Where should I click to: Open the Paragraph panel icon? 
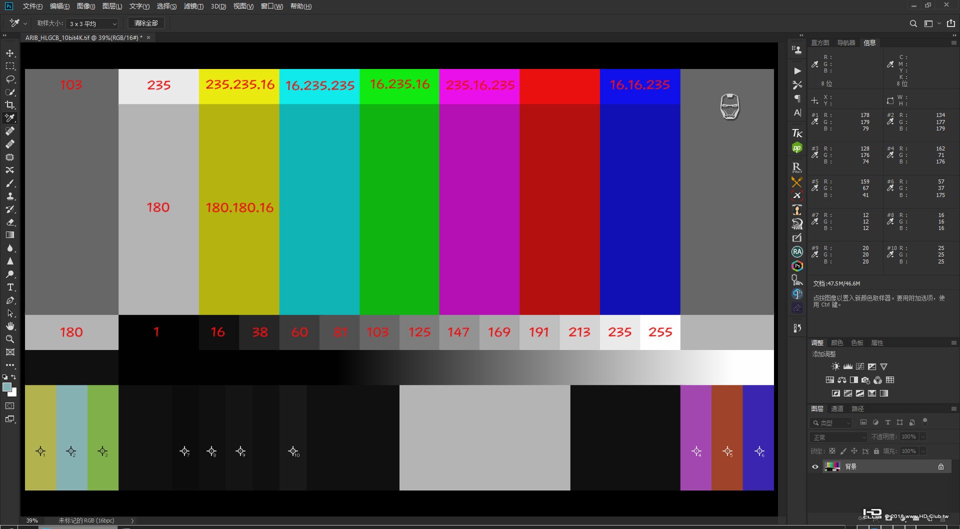(x=797, y=98)
